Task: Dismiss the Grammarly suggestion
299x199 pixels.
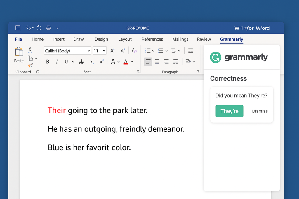Action: (x=260, y=111)
